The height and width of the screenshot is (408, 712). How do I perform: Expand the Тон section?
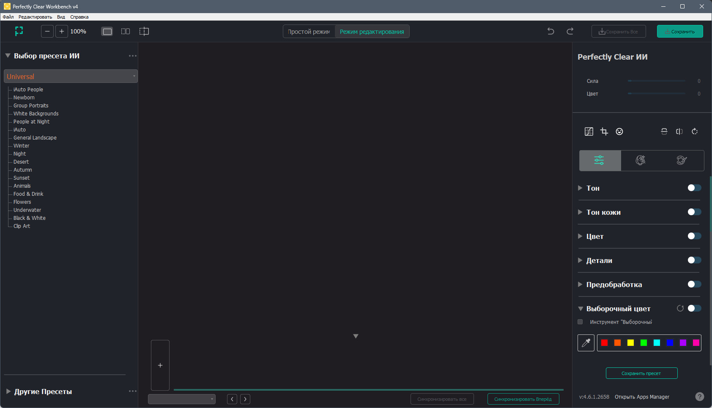[580, 188]
